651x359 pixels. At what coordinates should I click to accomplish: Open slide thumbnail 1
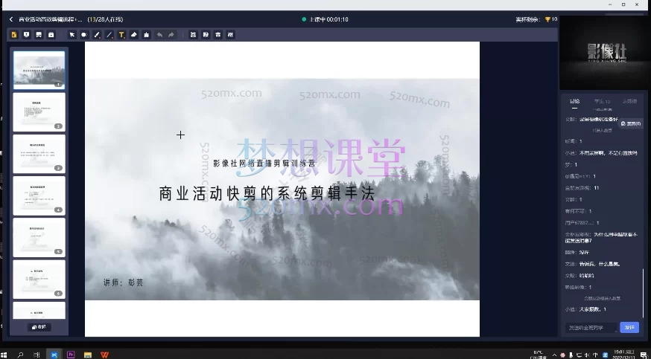click(x=39, y=70)
